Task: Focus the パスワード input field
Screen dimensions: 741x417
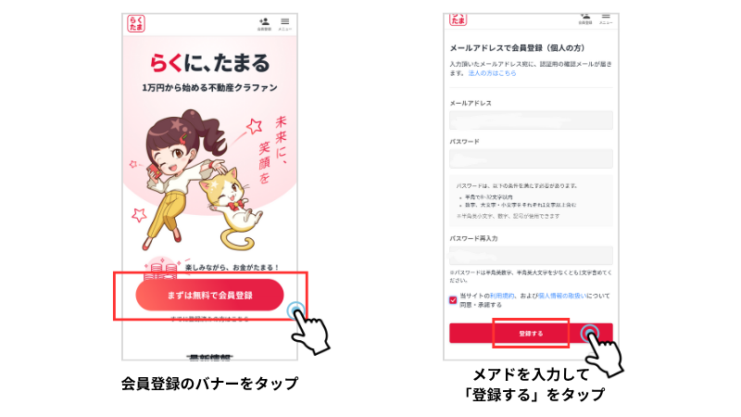Action: click(x=531, y=158)
